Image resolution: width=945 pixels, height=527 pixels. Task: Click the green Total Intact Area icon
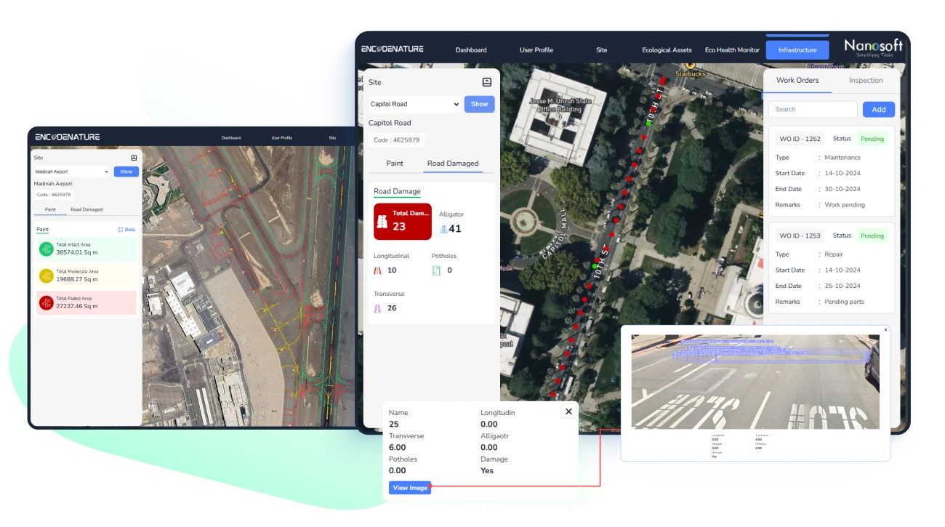47,249
